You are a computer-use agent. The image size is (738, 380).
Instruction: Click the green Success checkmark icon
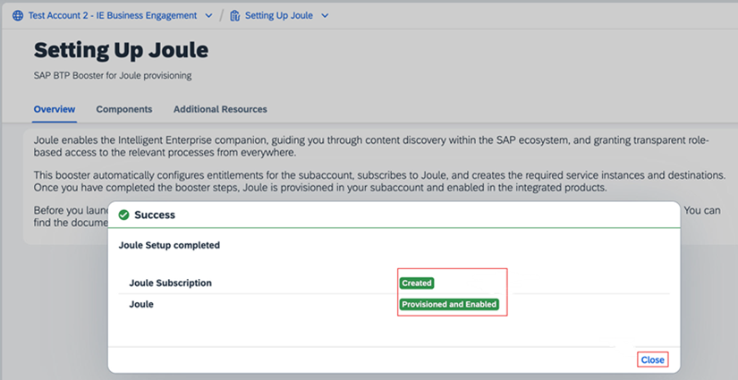tap(124, 215)
